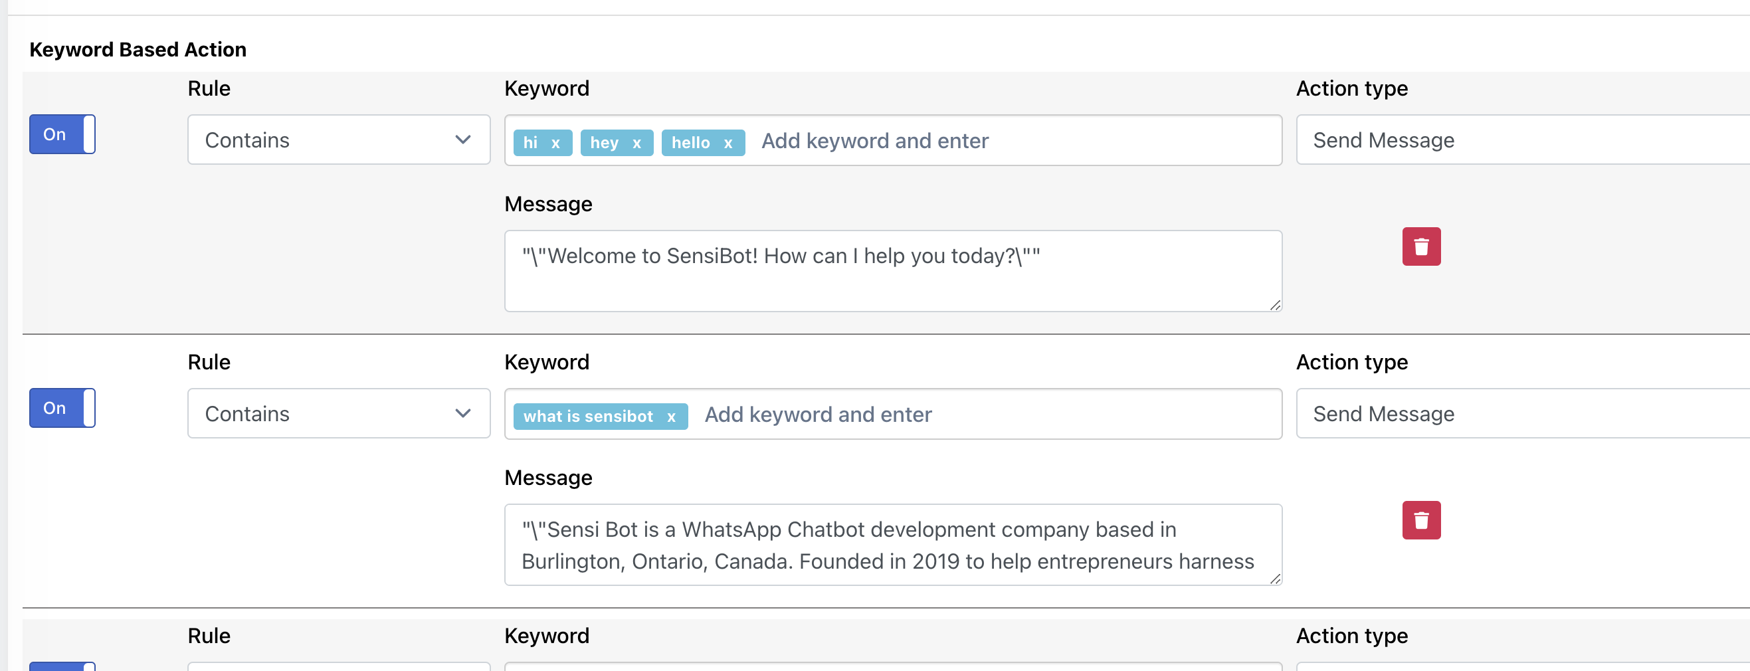The height and width of the screenshot is (671, 1750).
Task: Remove the 'hello' keyword tag
Action: coord(728,143)
